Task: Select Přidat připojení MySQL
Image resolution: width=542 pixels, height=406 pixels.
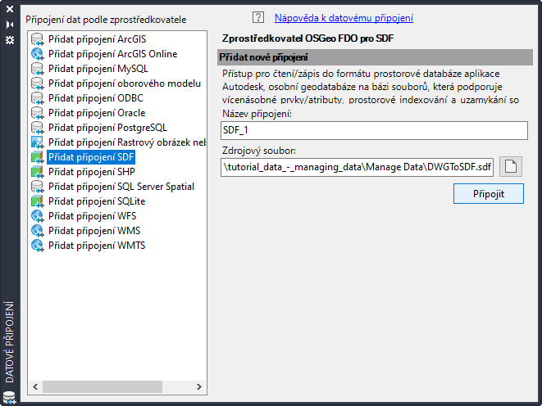Action: pyautogui.click(x=98, y=69)
